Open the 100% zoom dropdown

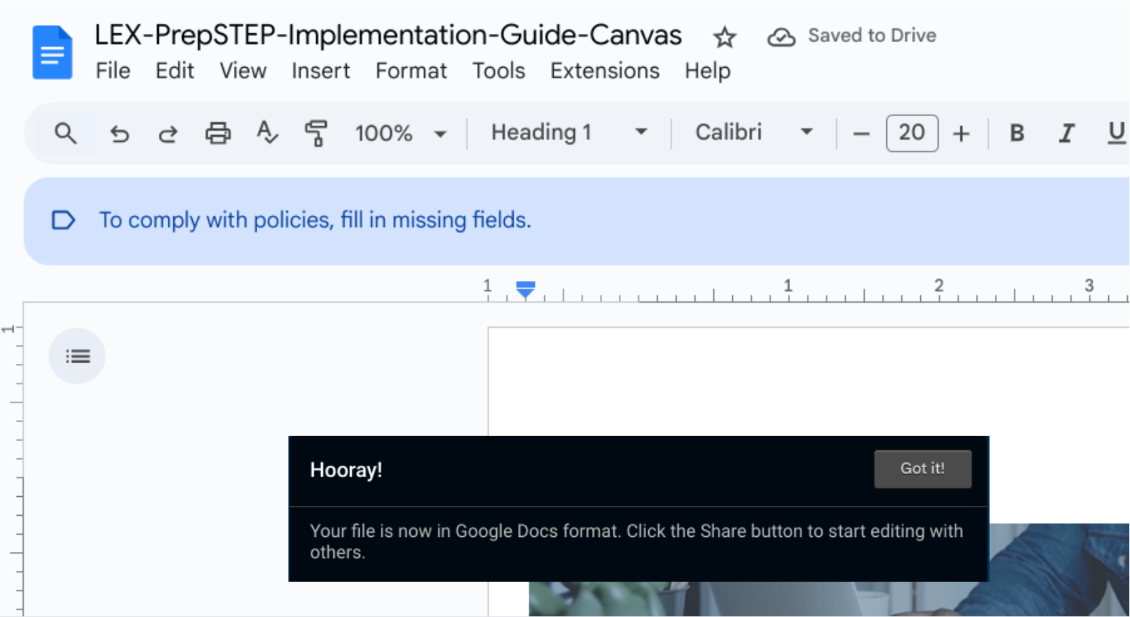(x=400, y=133)
